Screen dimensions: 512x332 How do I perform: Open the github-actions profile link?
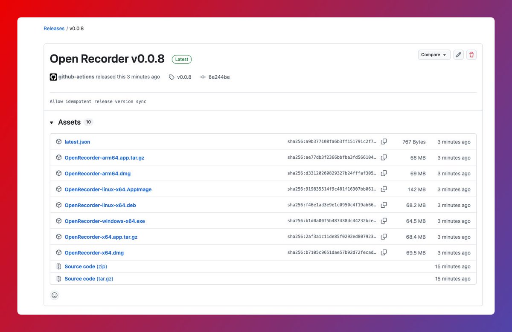(x=76, y=77)
